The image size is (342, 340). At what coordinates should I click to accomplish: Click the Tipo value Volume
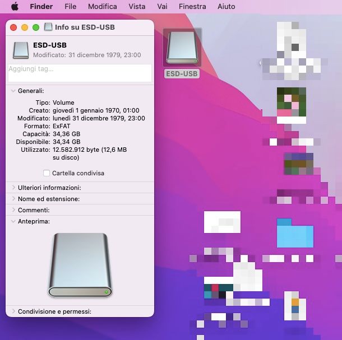click(x=63, y=103)
